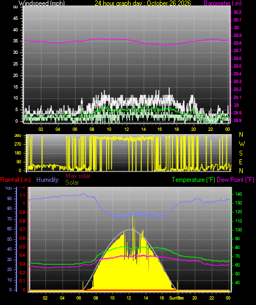Select the 29.1 value on barometer axis
Image resolution: width=256 pixels, height=305 pixels.
237,97
